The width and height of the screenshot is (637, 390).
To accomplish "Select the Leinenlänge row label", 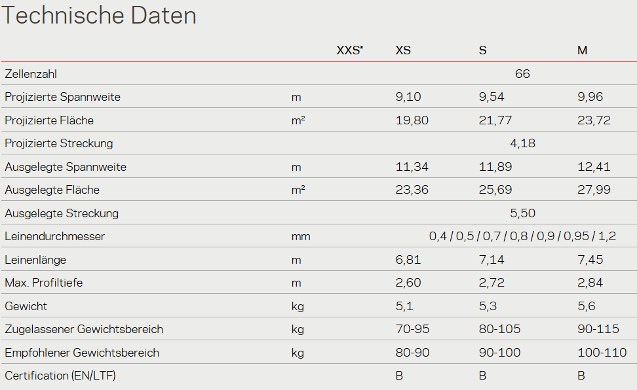I will [35, 260].
